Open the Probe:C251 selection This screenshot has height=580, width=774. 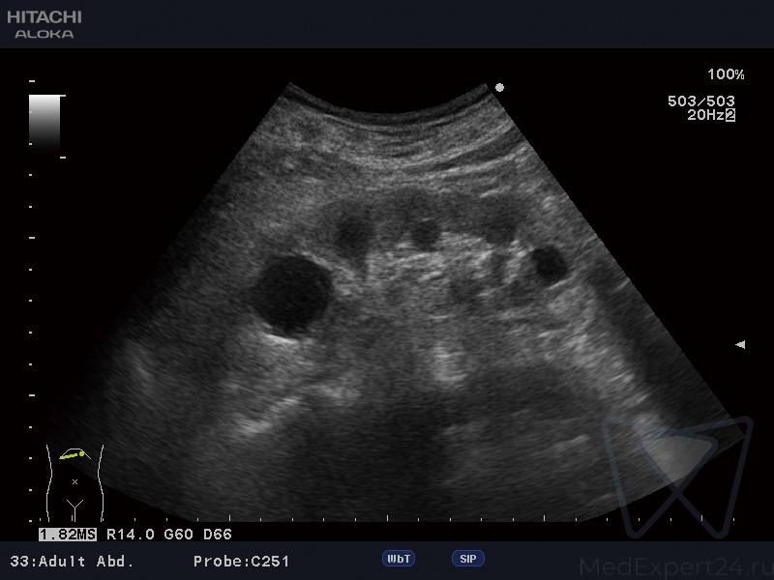point(241,561)
